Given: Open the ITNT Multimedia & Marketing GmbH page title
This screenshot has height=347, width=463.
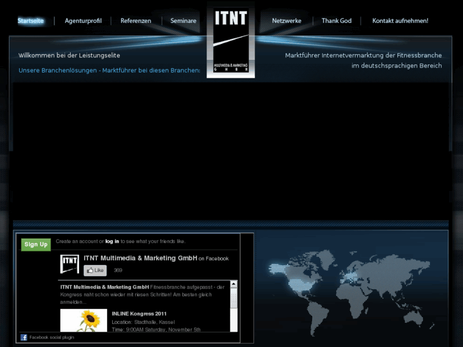Looking at the screenshot, I should [x=140, y=258].
